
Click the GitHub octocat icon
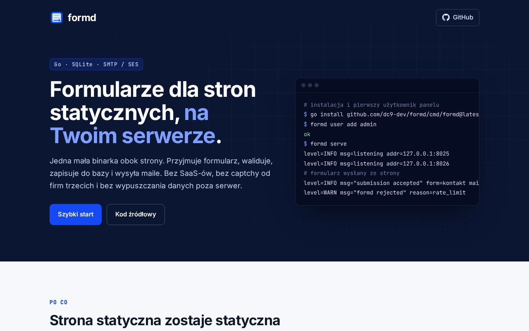click(x=446, y=17)
